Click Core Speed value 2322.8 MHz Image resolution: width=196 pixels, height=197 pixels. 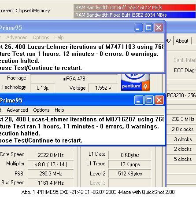coord(51,155)
